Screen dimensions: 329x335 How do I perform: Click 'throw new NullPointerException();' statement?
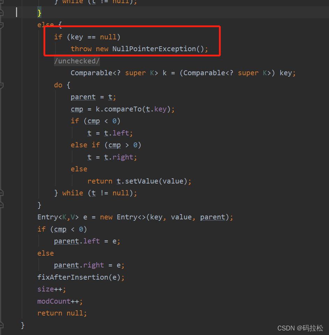coord(139,49)
